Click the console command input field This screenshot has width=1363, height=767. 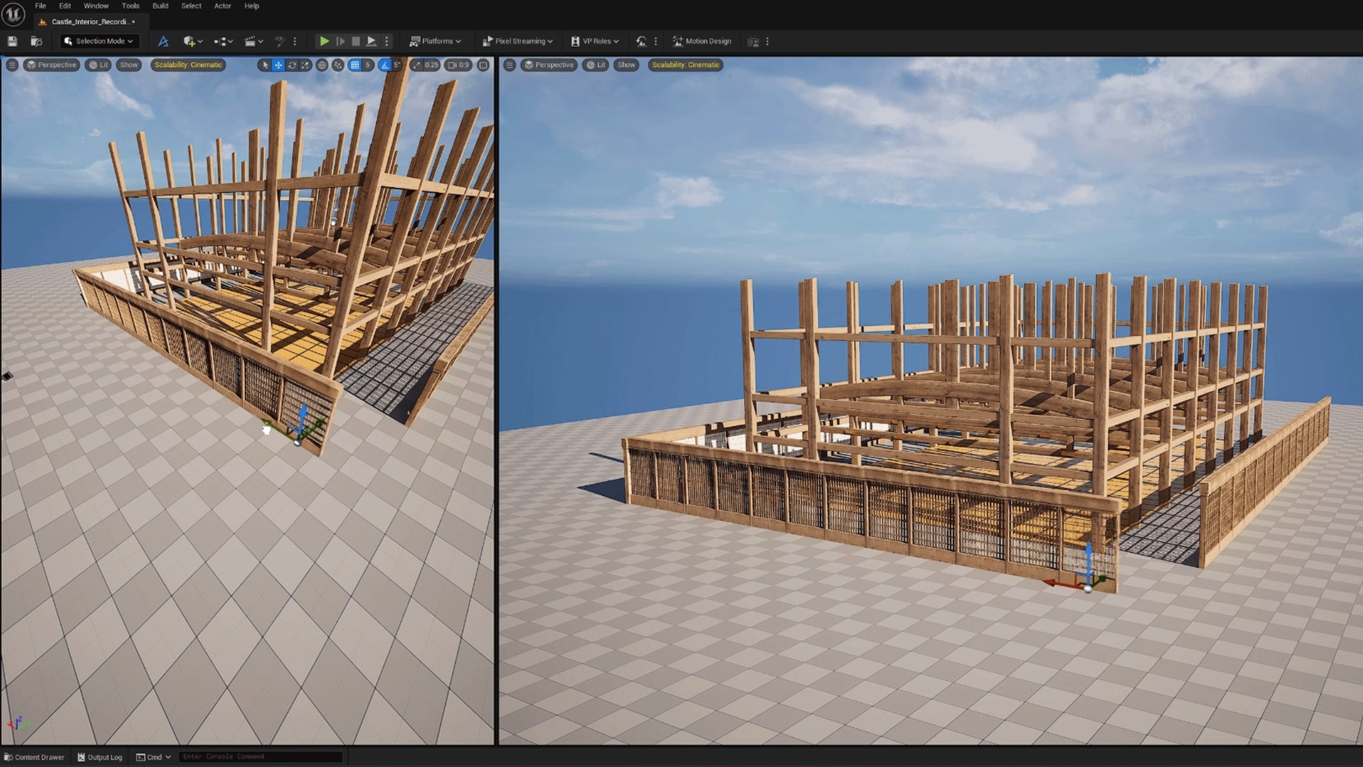pyautogui.click(x=260, y=757)
